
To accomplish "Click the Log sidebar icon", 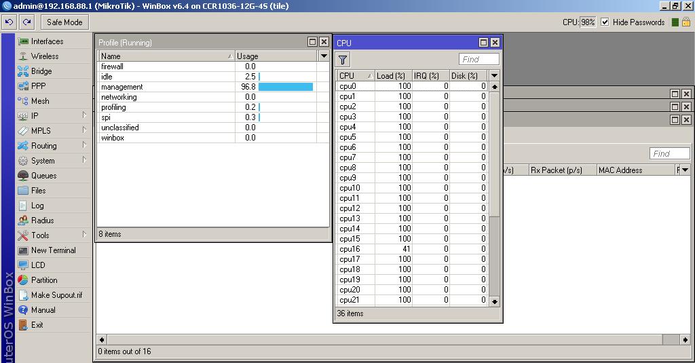I will click(23, 206).
